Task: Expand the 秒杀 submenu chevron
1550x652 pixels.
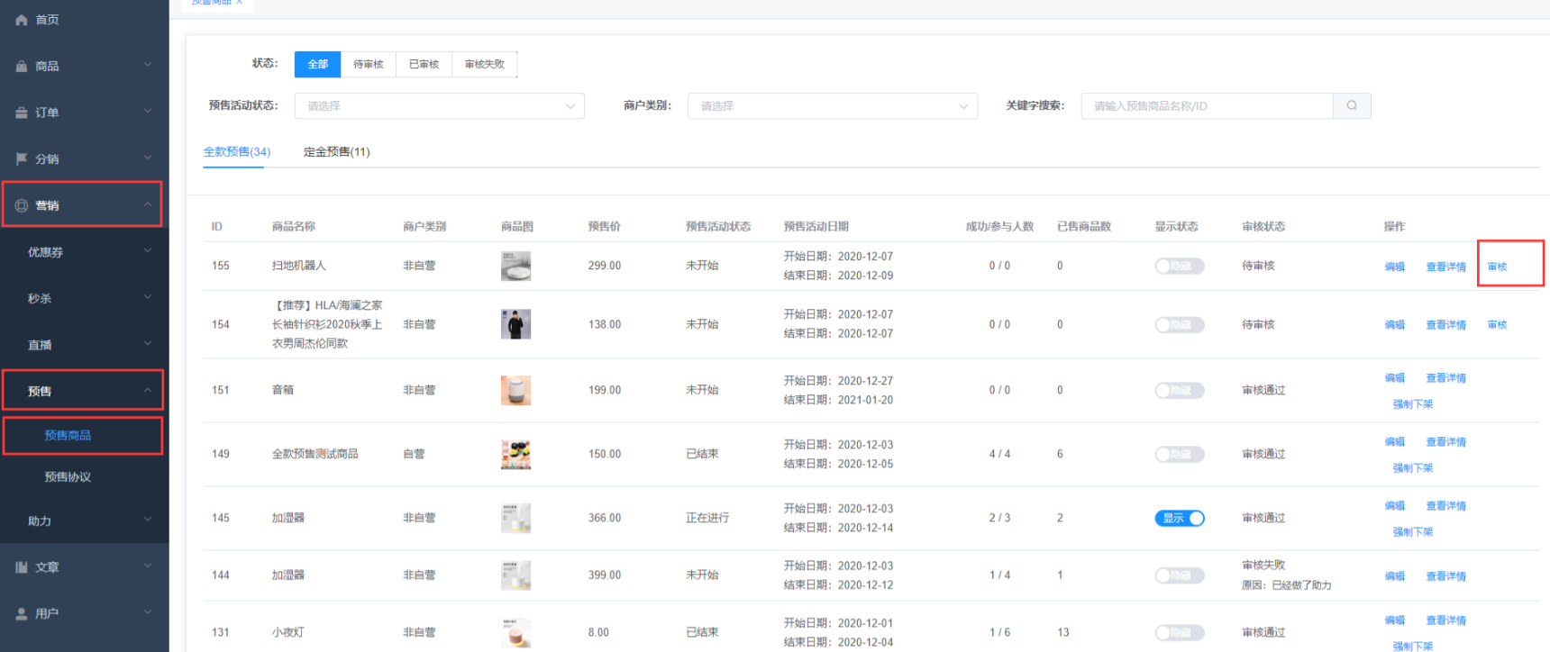Action: click(x=148, y=298)
